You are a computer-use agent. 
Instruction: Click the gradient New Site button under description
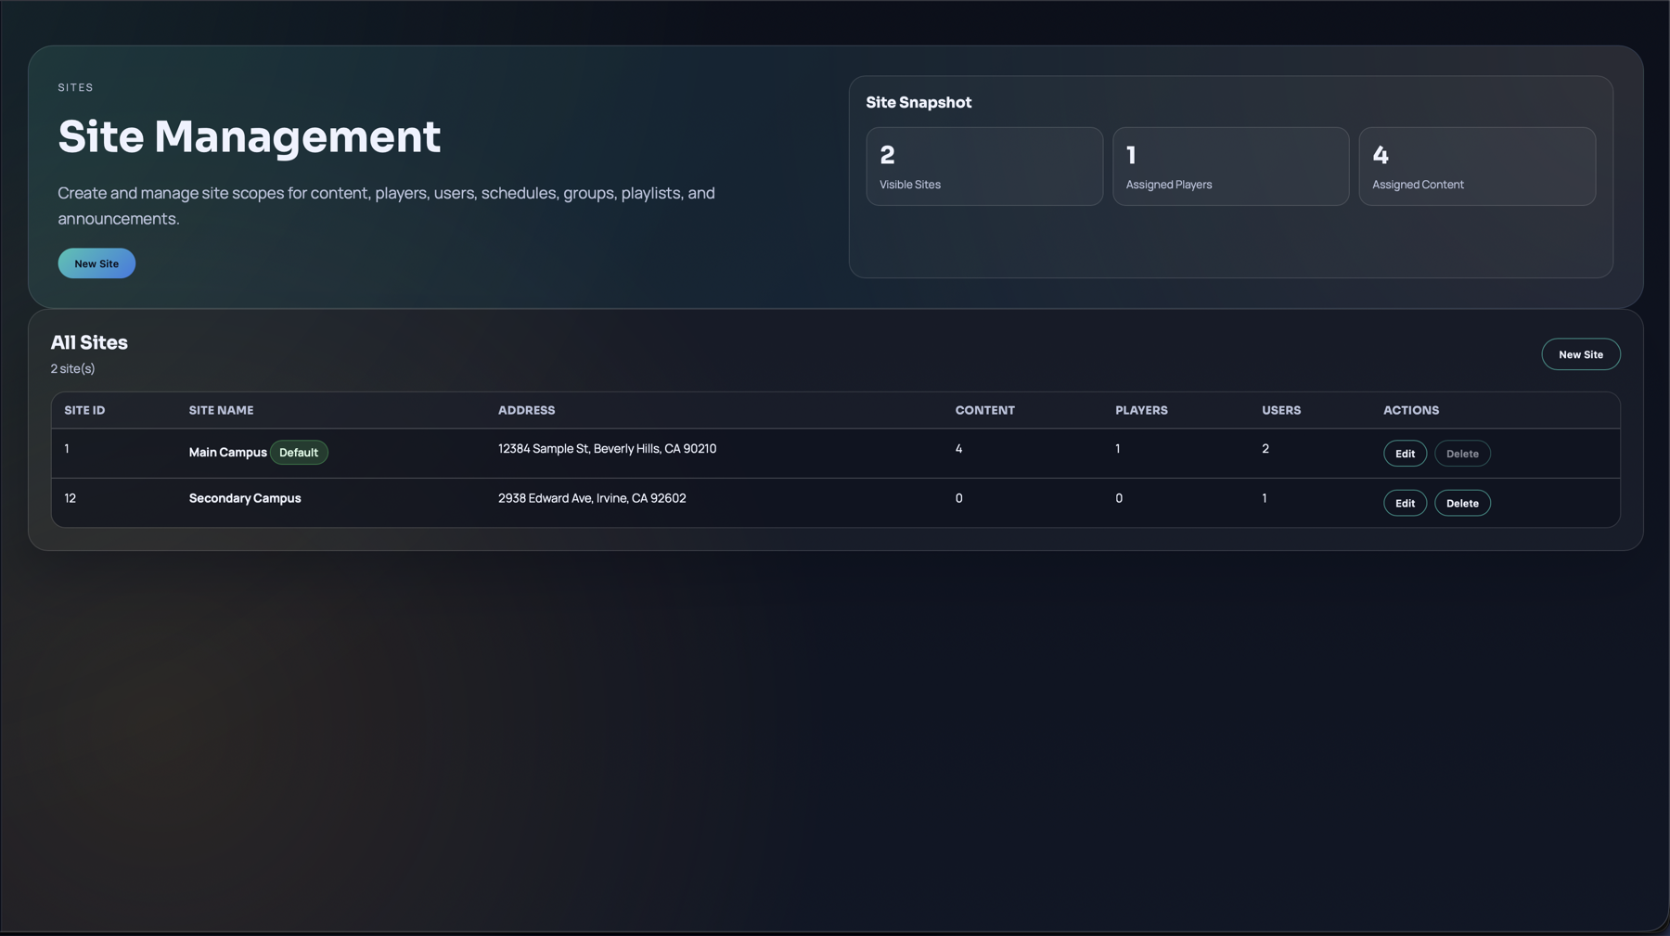(x=96, y=263)
